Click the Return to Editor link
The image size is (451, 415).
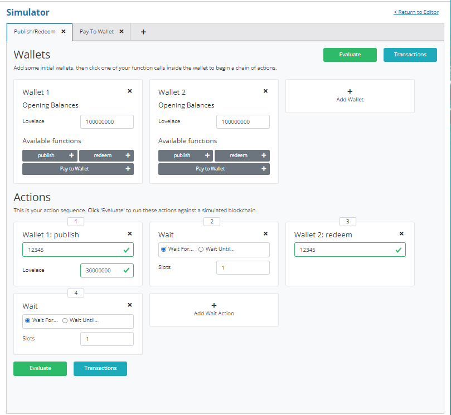(416, 12)
